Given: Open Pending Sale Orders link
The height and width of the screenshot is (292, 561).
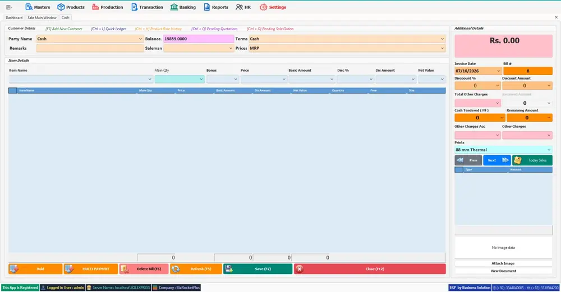Looking at the screenshot, I should [270, 29].
